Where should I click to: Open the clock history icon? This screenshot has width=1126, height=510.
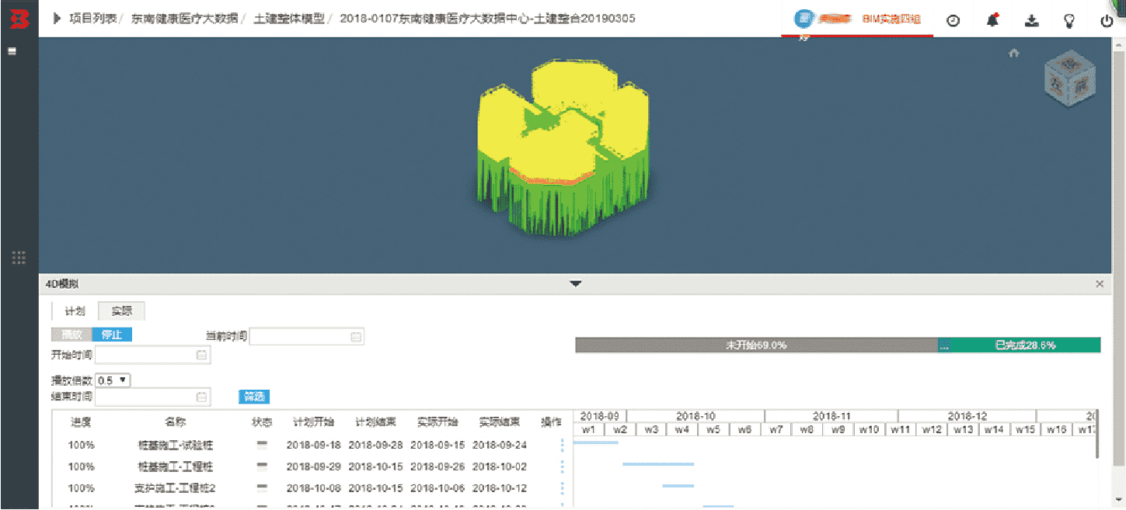[x=953, y=21]
